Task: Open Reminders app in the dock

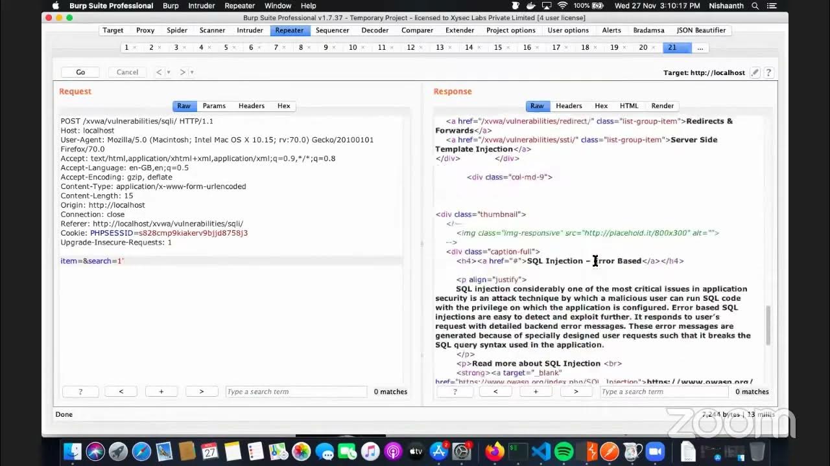Action: pos(255,451)
